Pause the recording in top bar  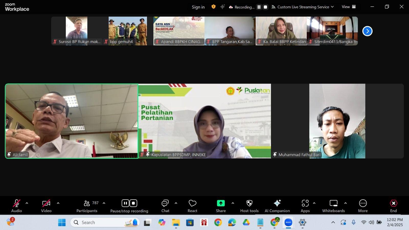tap(259, 7)
